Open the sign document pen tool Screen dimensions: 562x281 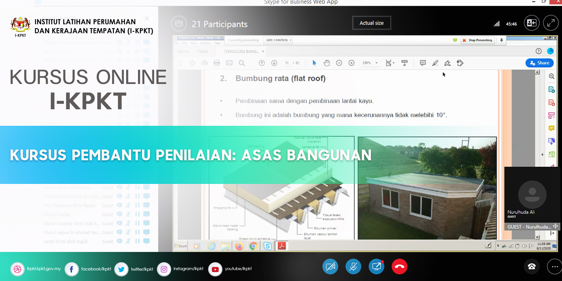coord(447,63)
